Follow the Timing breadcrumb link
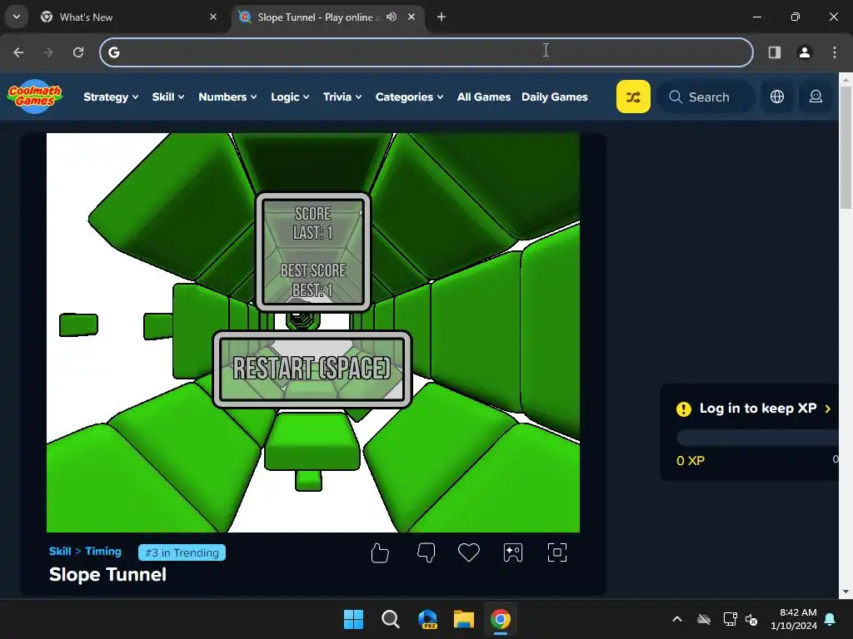This screenshot has width=853, height=639. 103,551
